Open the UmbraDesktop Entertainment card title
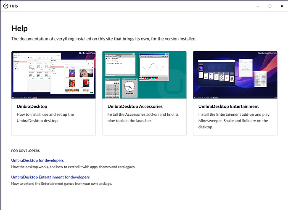288x210 pixels. tap(228, 106)
